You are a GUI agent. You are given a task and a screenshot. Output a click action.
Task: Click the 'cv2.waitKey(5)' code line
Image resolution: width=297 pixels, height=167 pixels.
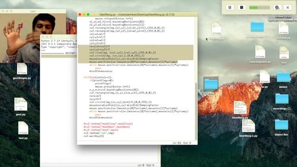coord(94,136)
